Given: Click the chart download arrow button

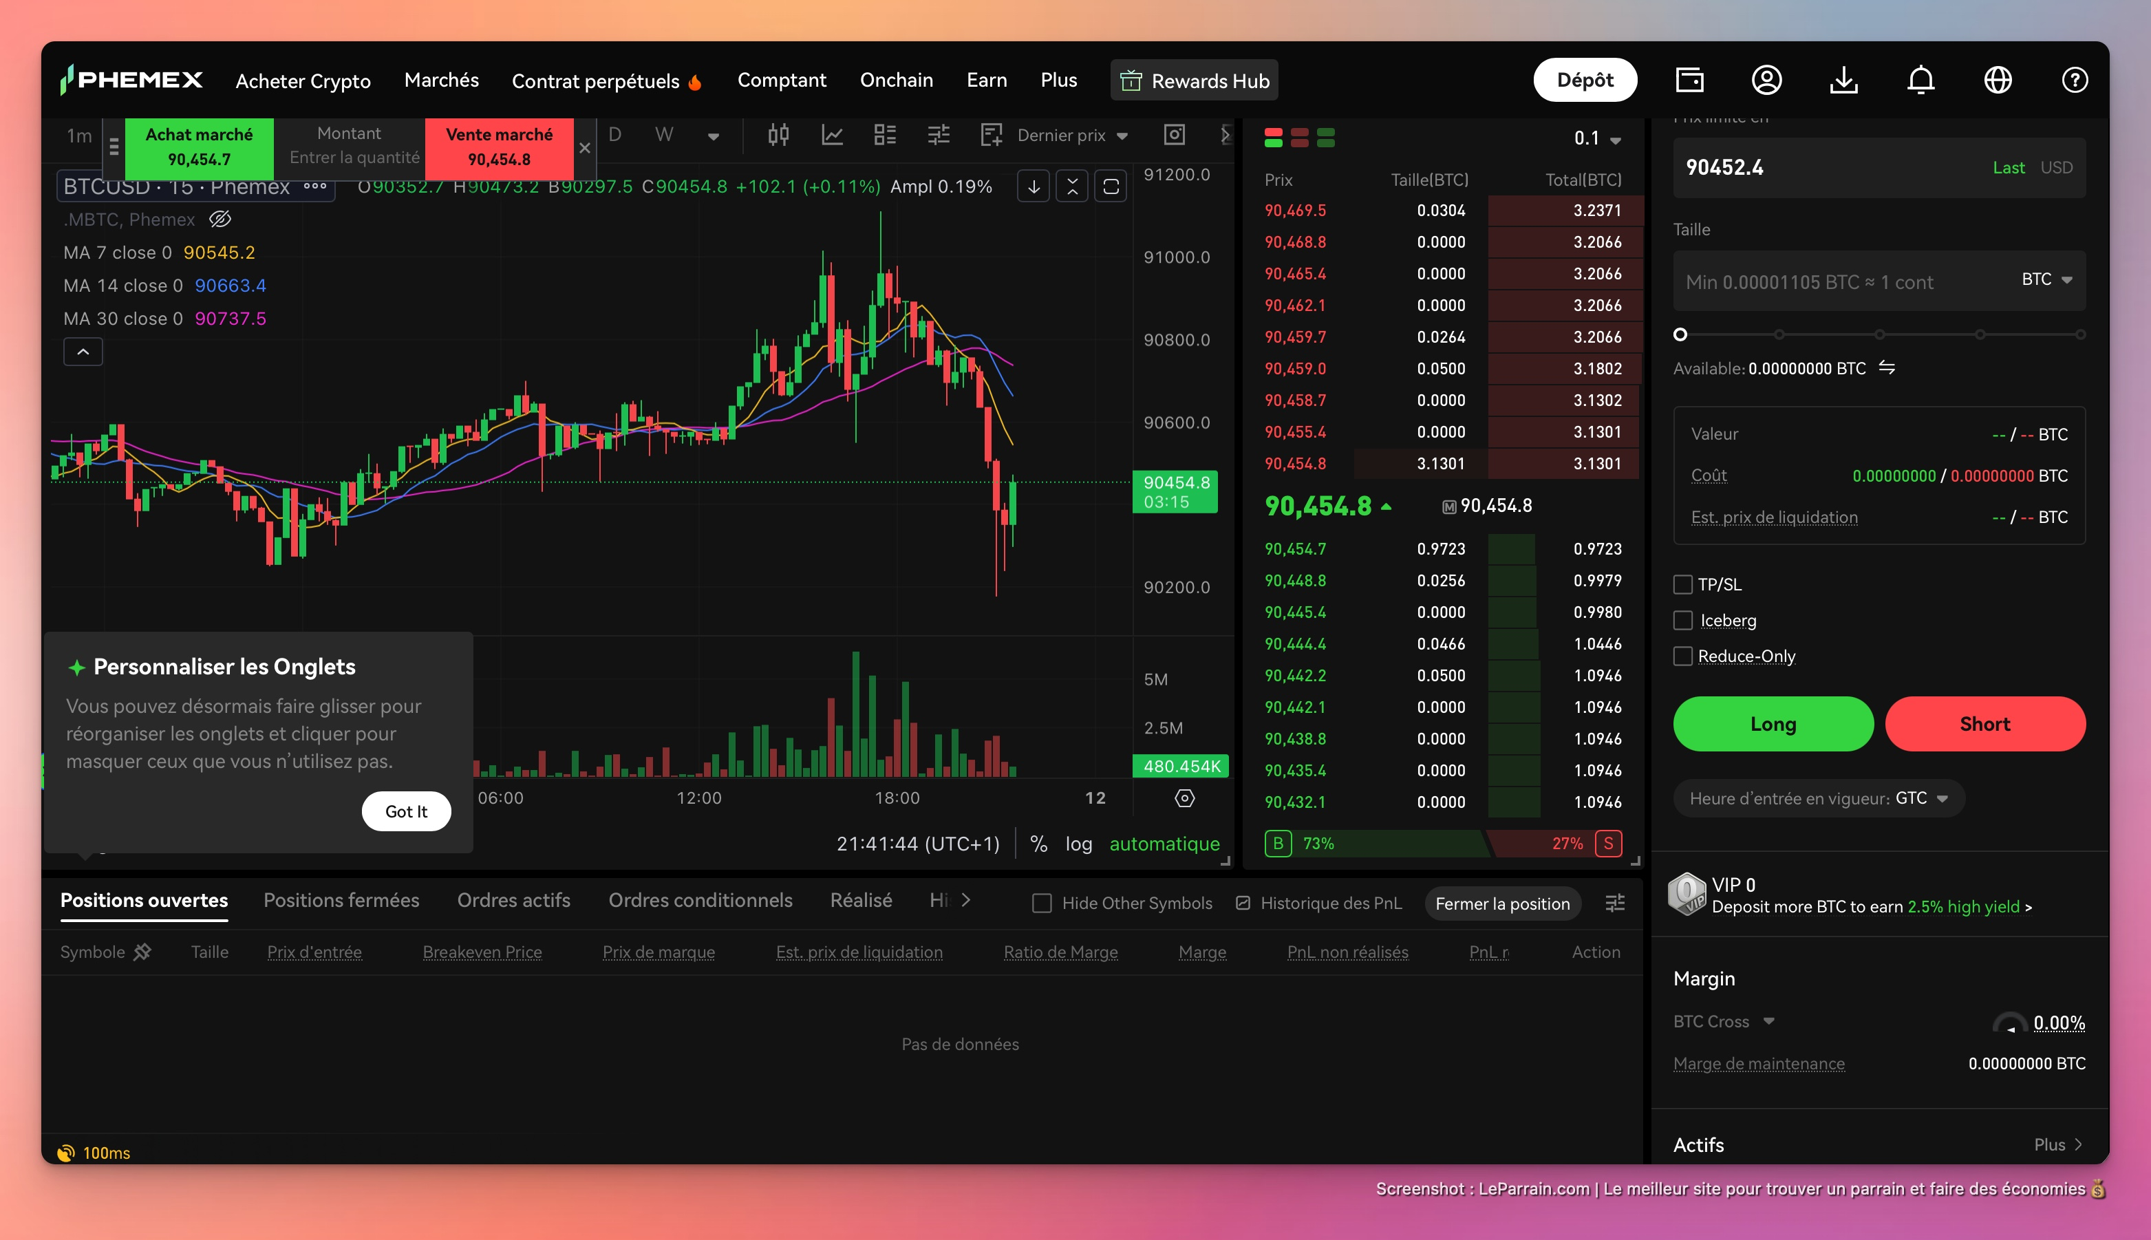Looking at the screenshot, I should point(1033,186).
